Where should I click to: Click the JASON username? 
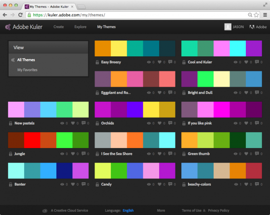(238, 27)
